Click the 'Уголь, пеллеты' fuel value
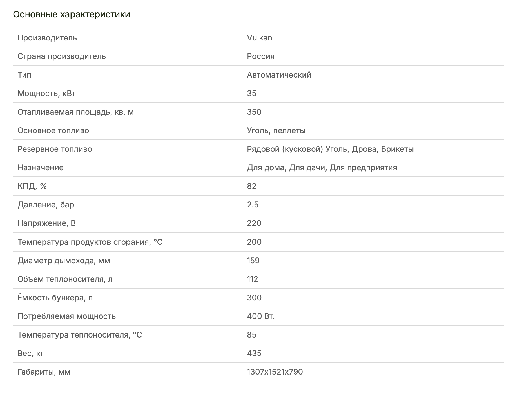 tap(276, 130)
